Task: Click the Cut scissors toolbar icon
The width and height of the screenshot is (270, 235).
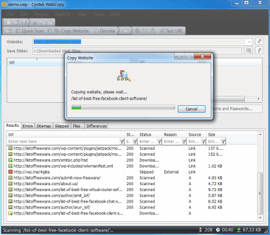Action: pyautogui.click(x=35, y=22)
